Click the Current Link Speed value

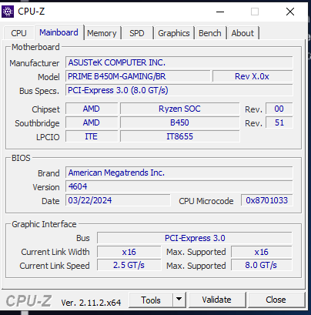pos(129,265)
